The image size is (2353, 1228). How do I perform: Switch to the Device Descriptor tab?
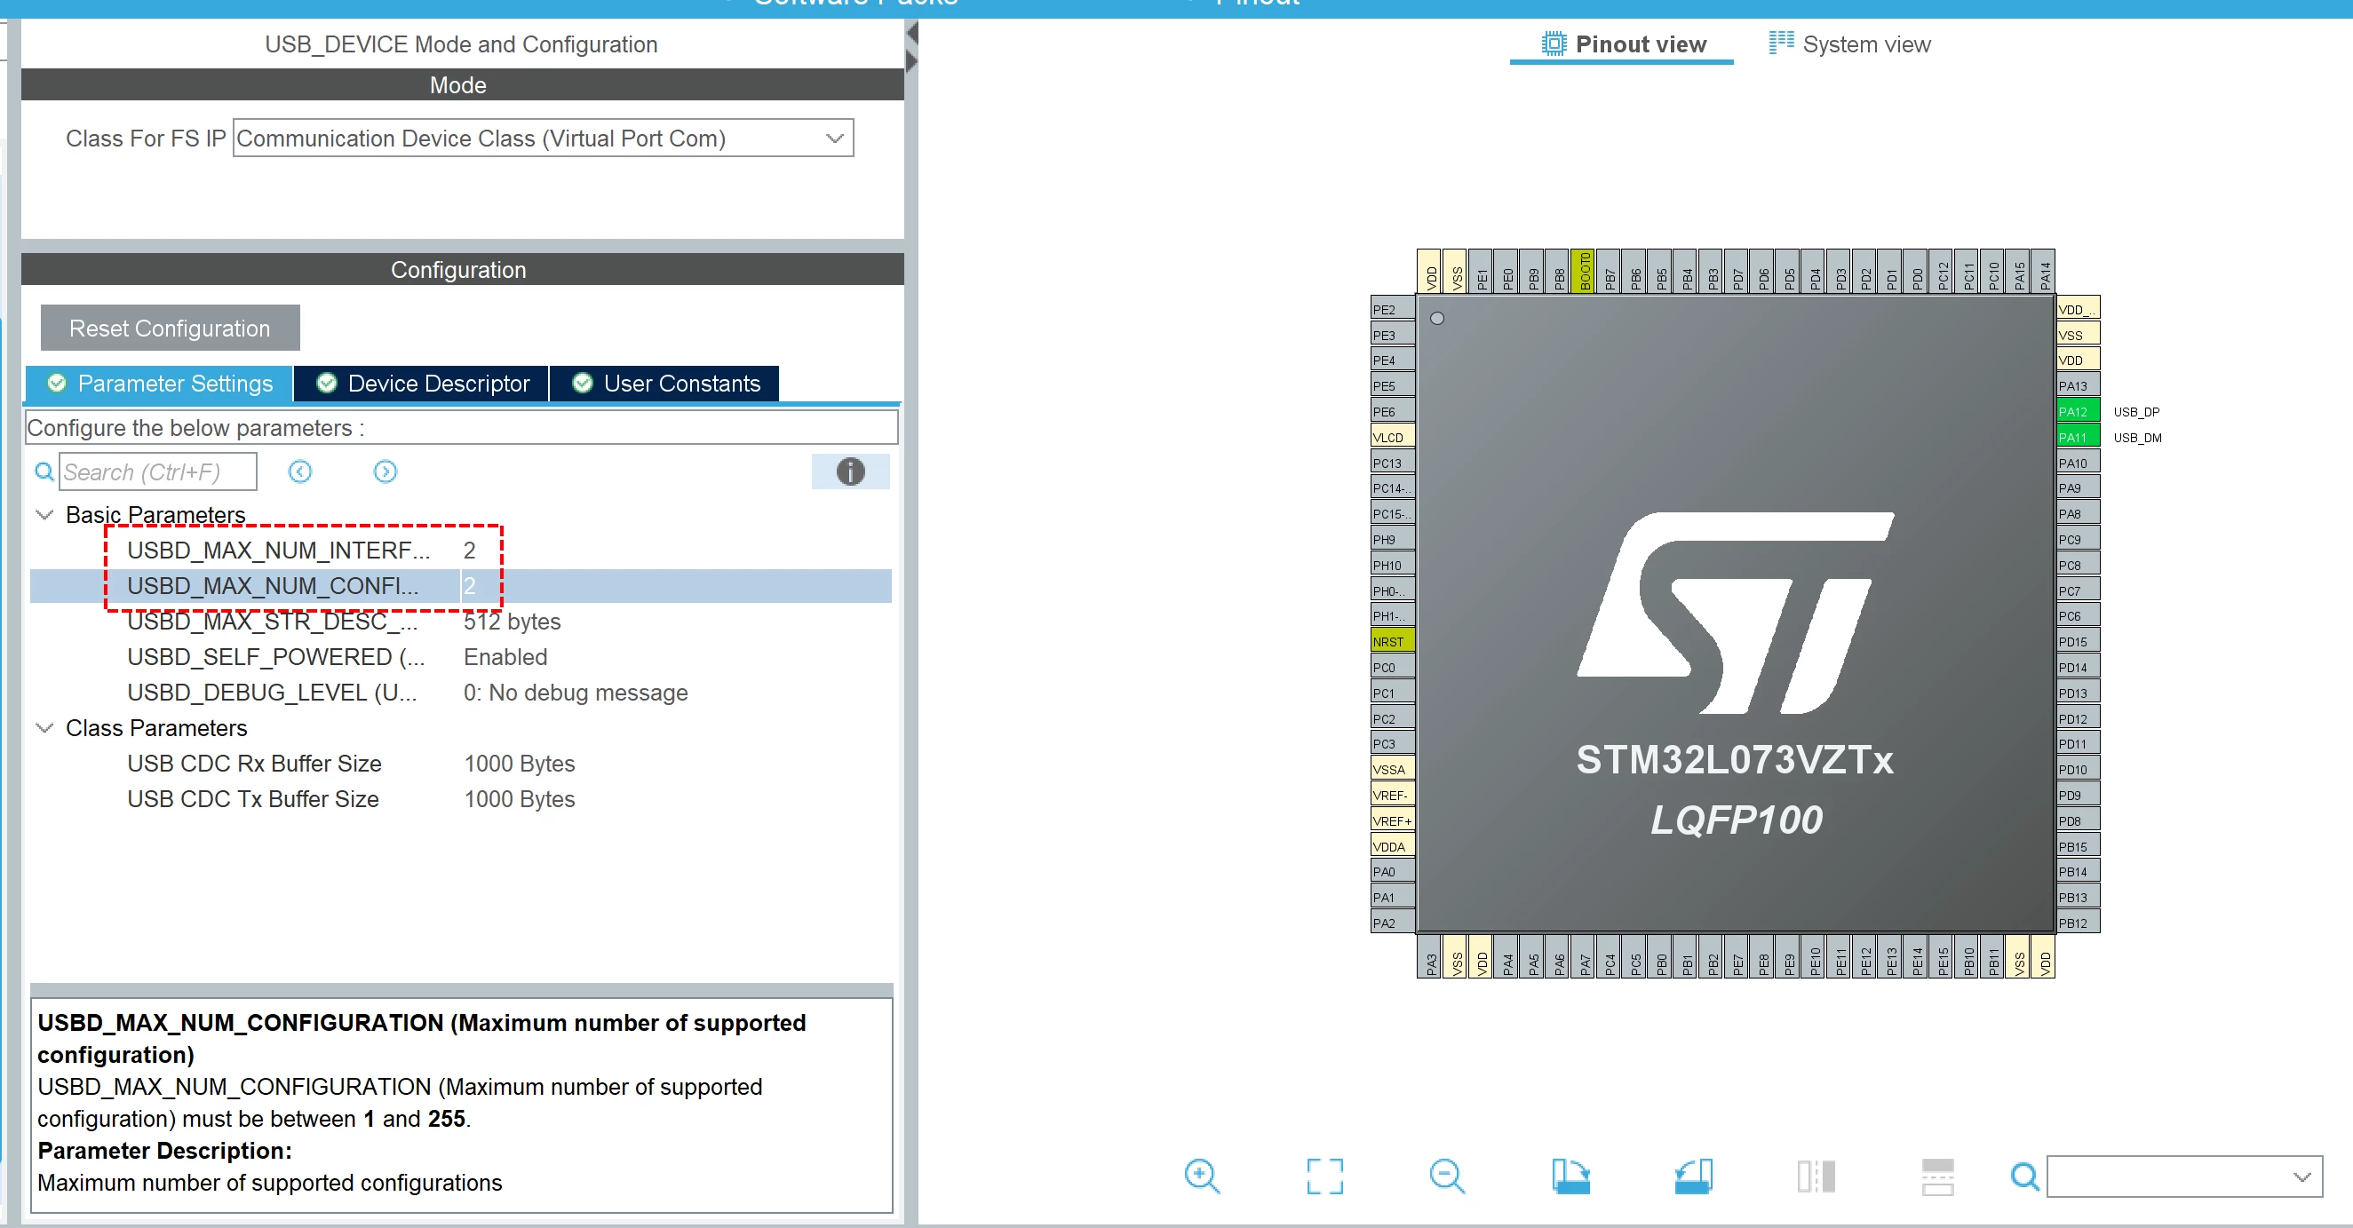422,384
